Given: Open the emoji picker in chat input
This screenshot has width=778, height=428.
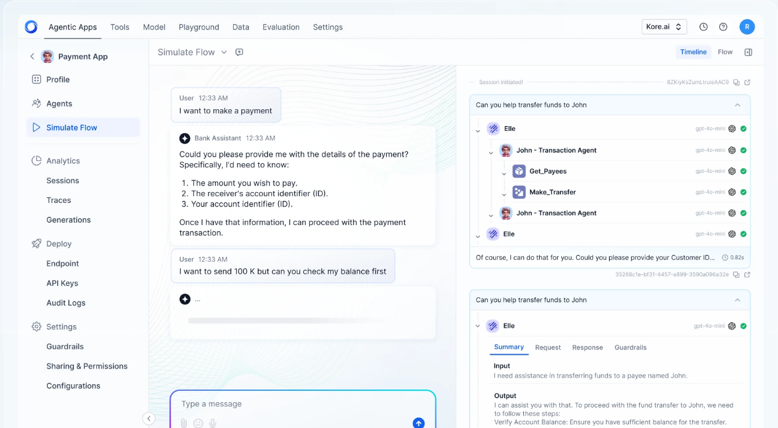Looking at the screenshot, I should point(198,423).
